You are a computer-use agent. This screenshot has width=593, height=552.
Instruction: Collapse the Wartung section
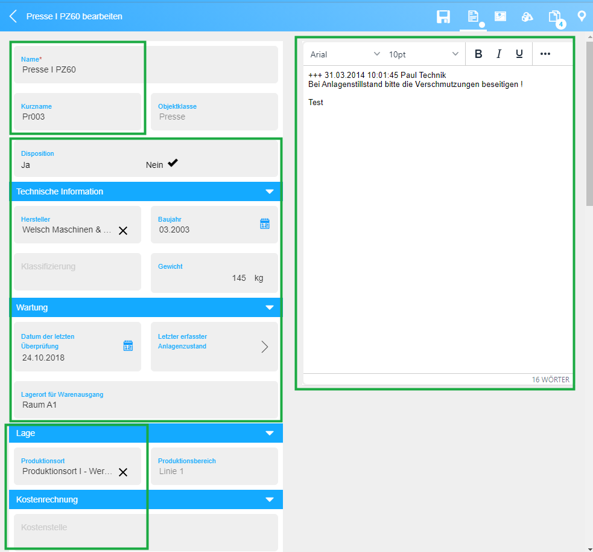[x=269, y=307]
